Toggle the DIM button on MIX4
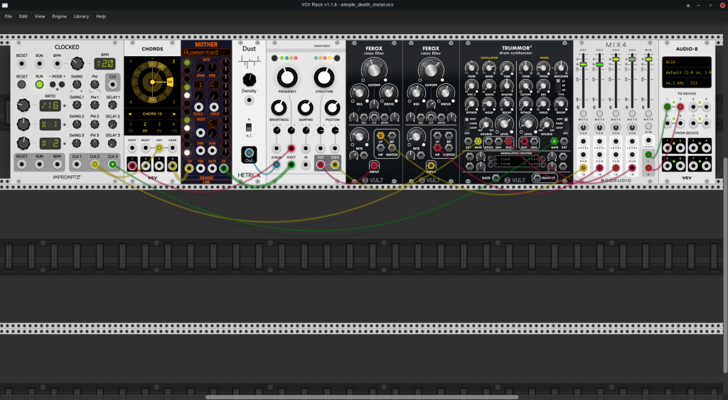 (x=648, y=126)
